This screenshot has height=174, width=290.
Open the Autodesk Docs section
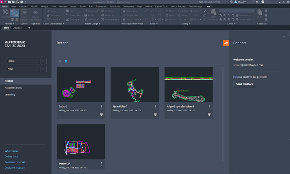(x=14, y=88)
